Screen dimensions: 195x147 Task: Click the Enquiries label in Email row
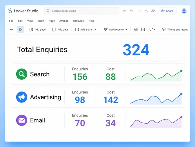(80, 115)
